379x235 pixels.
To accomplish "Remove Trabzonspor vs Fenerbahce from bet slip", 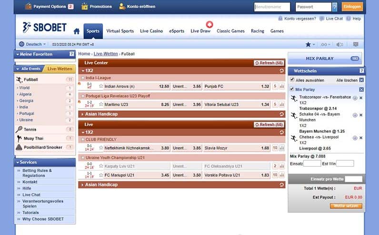I will point(361,98).
